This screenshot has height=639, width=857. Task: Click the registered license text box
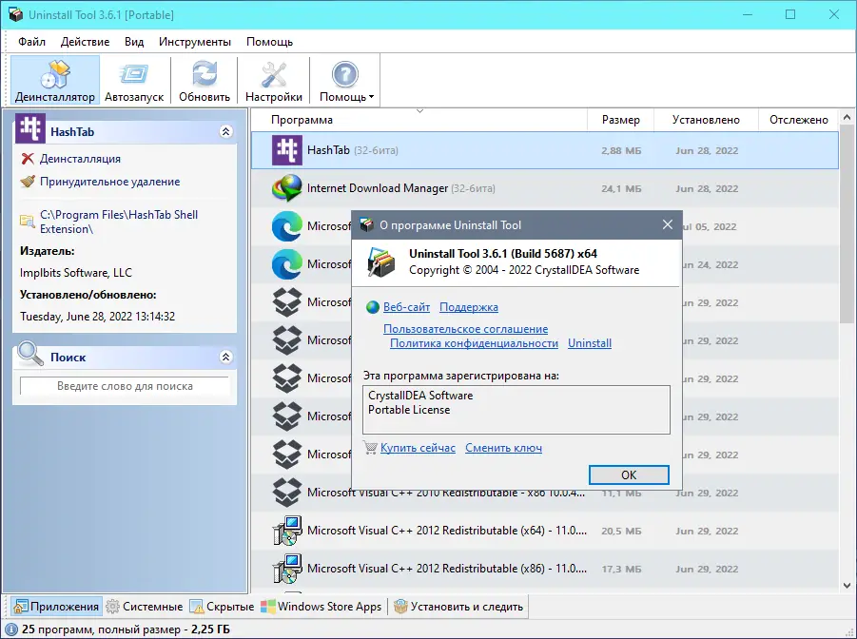click(x=516, y=410)
